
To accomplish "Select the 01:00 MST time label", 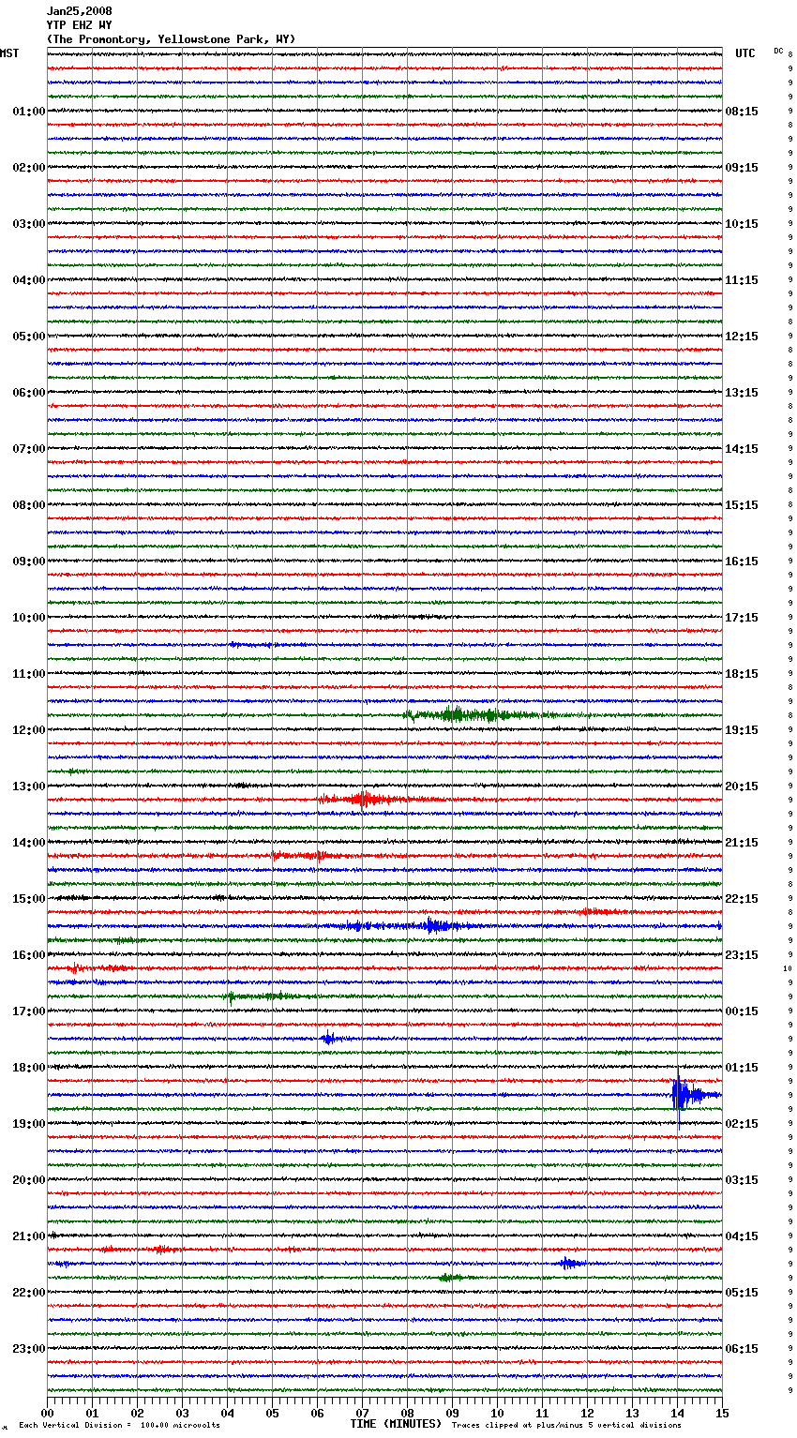I will [x=29, y=112].
